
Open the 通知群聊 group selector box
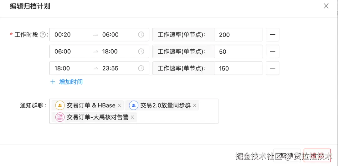tap(175, 117)
